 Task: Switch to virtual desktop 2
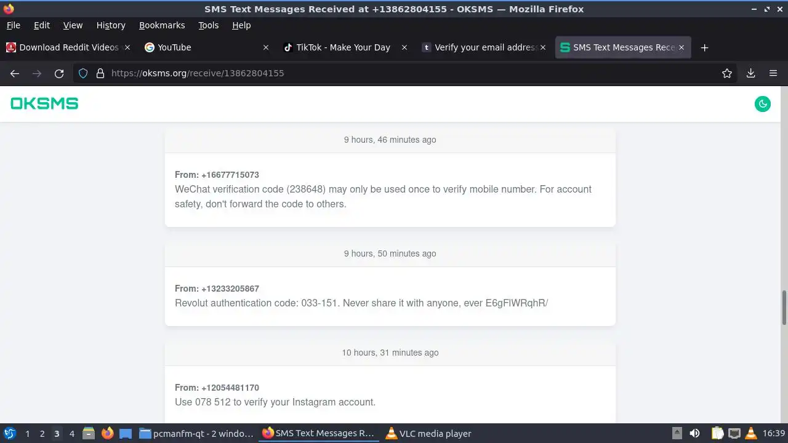click(42, 433)
